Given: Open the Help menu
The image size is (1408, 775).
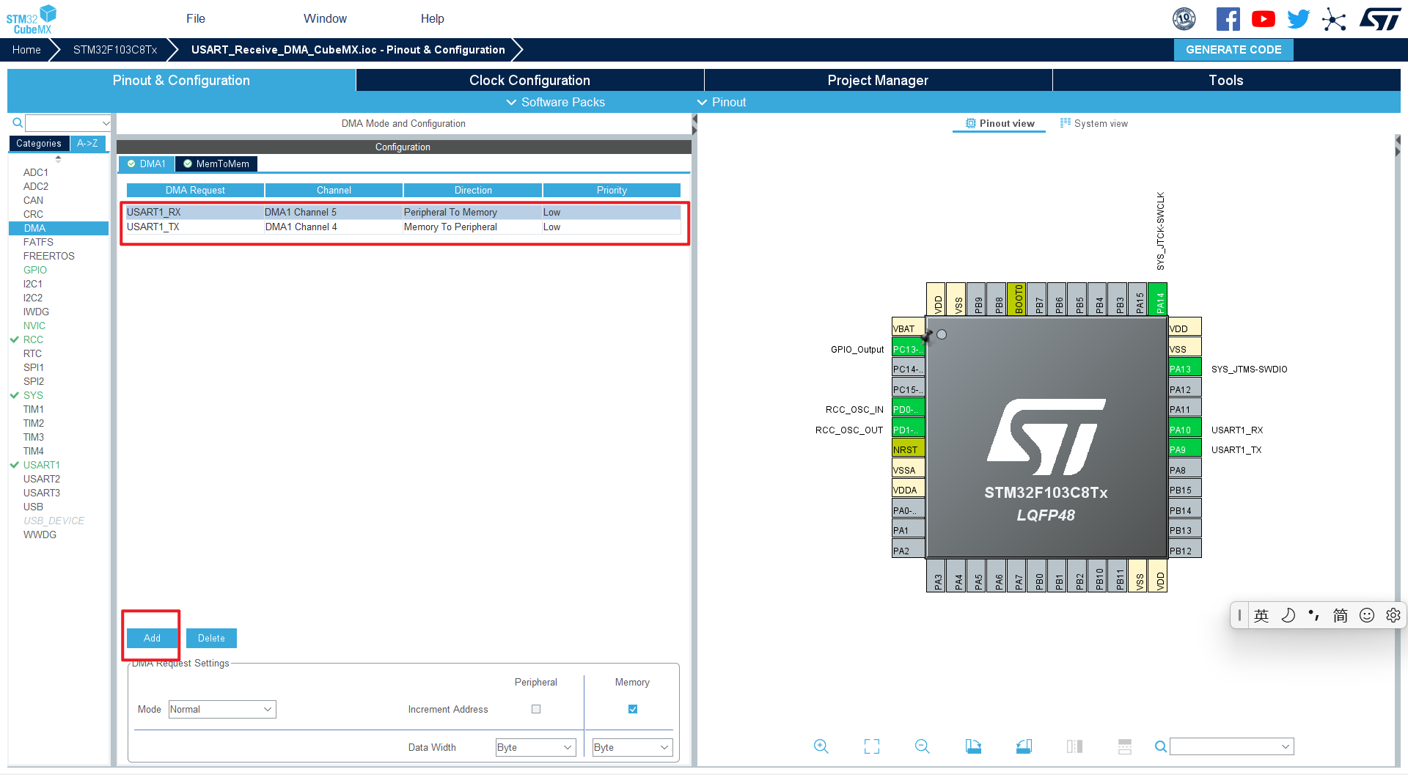Looking at the screenshot, I should click(432, 18).
